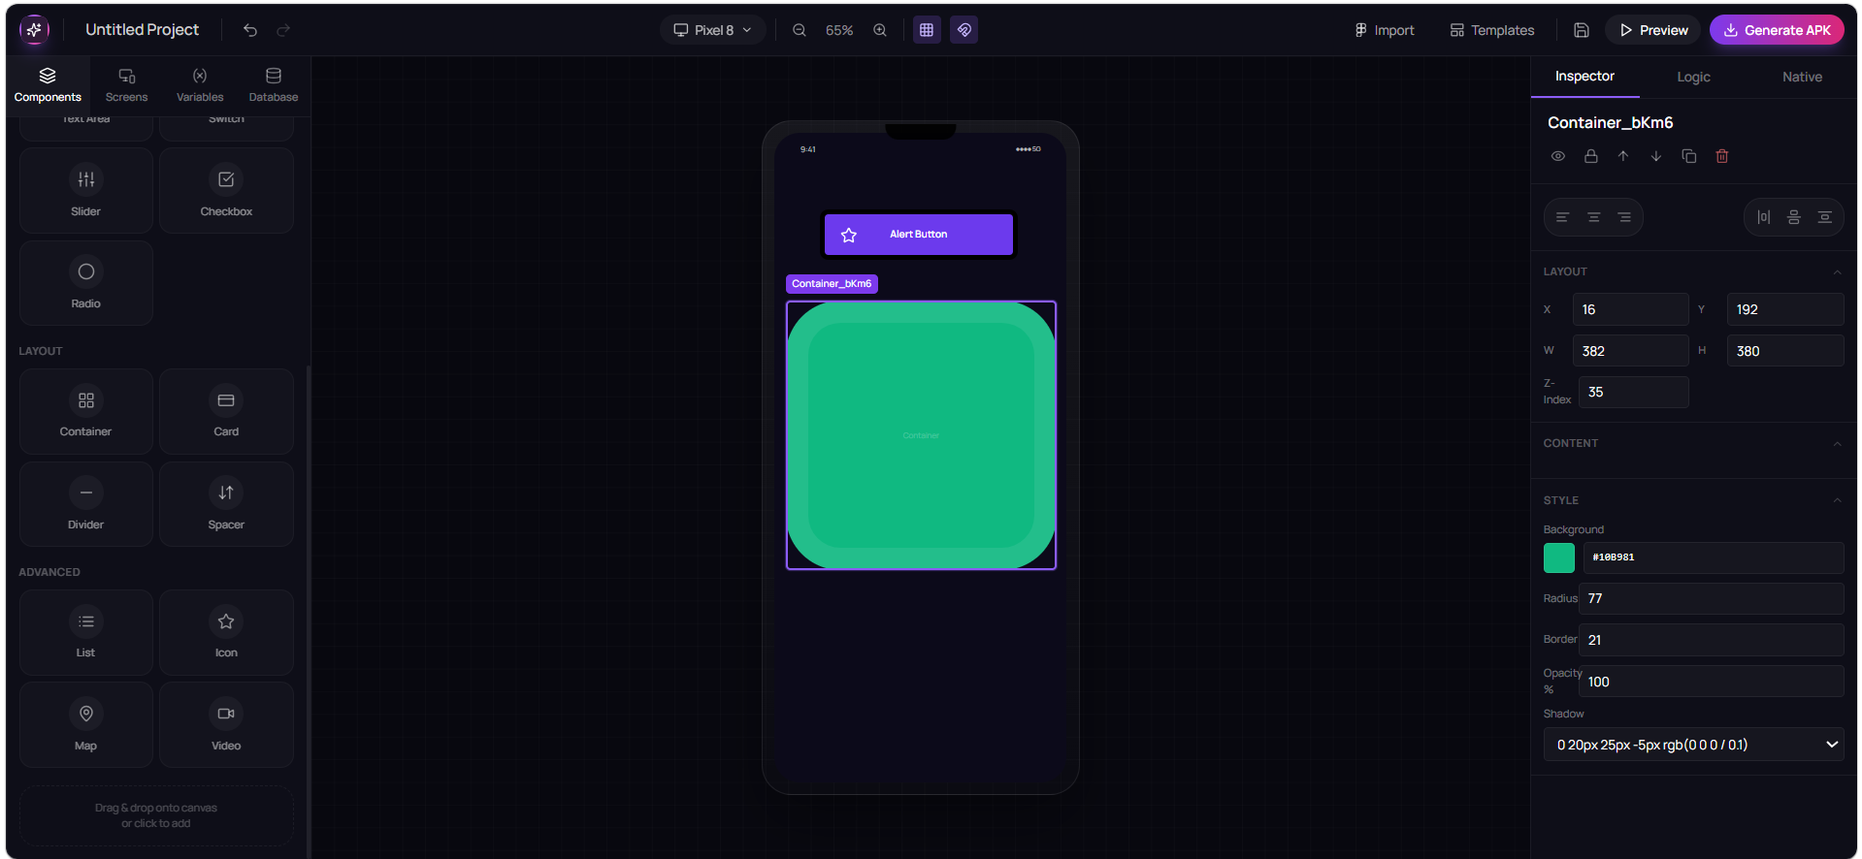The image size is (1862, 859).
Task: Select the Alert Button on canvas
Action: pyautogui.click(x=918, y=235)
